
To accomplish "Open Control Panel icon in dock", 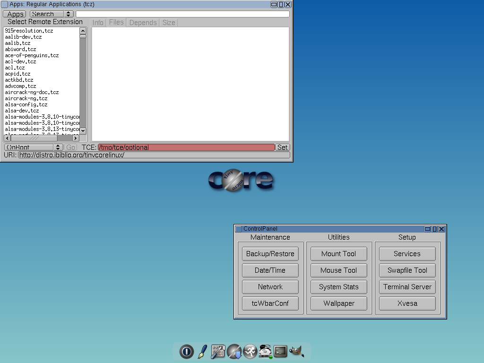I will pos(218,351).
